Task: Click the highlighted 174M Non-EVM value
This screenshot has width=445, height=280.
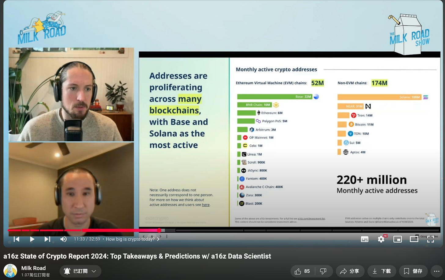Action: 379,83
